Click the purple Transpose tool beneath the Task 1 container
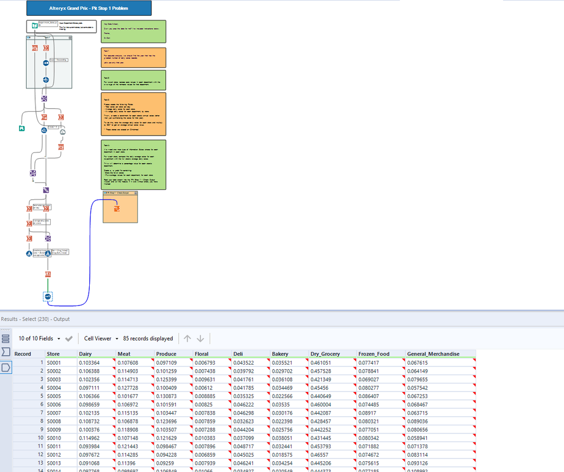The width and height of the screenshot is (564, 472). tap(44, 98)
